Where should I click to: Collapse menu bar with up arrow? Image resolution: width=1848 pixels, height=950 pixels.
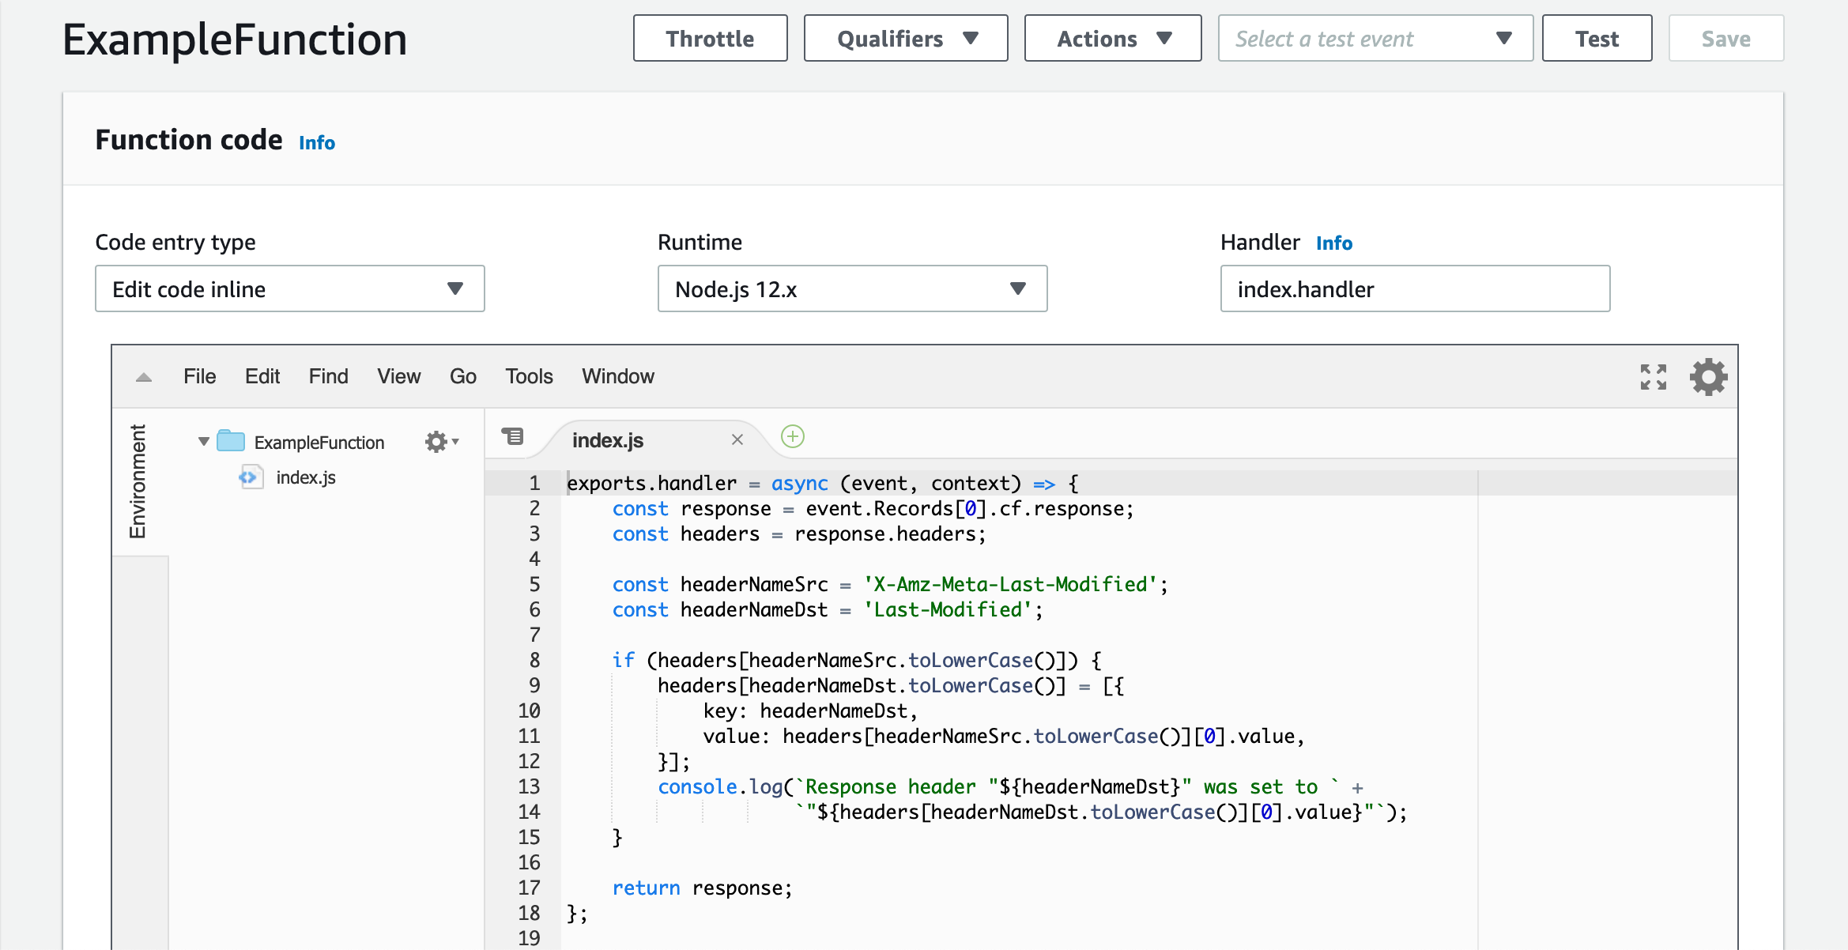[144, 377]
